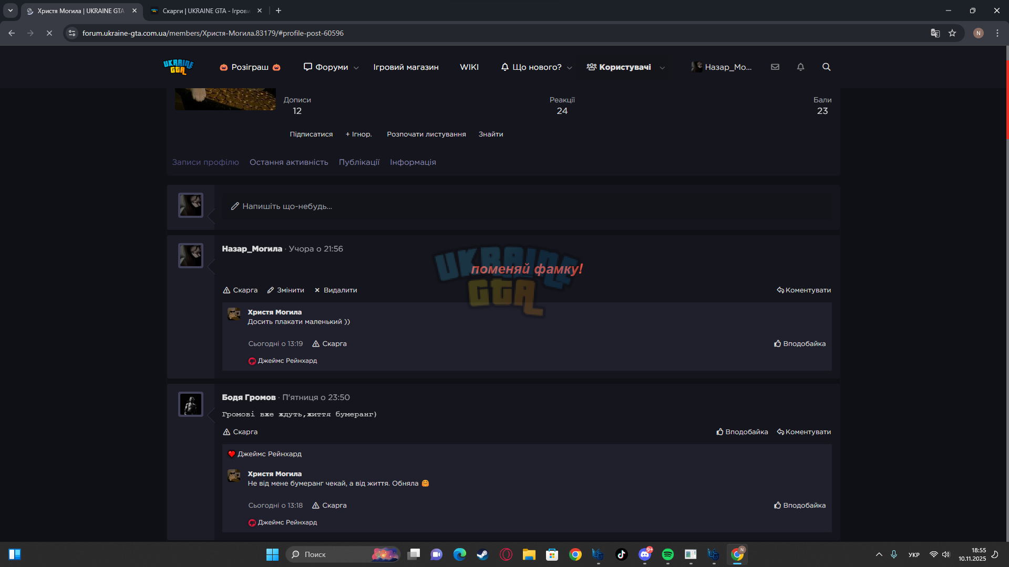Click into the Напишіть що-небудь field
Image resolution: width=1009 pixels, height=567 pixels.
[527, 206]
